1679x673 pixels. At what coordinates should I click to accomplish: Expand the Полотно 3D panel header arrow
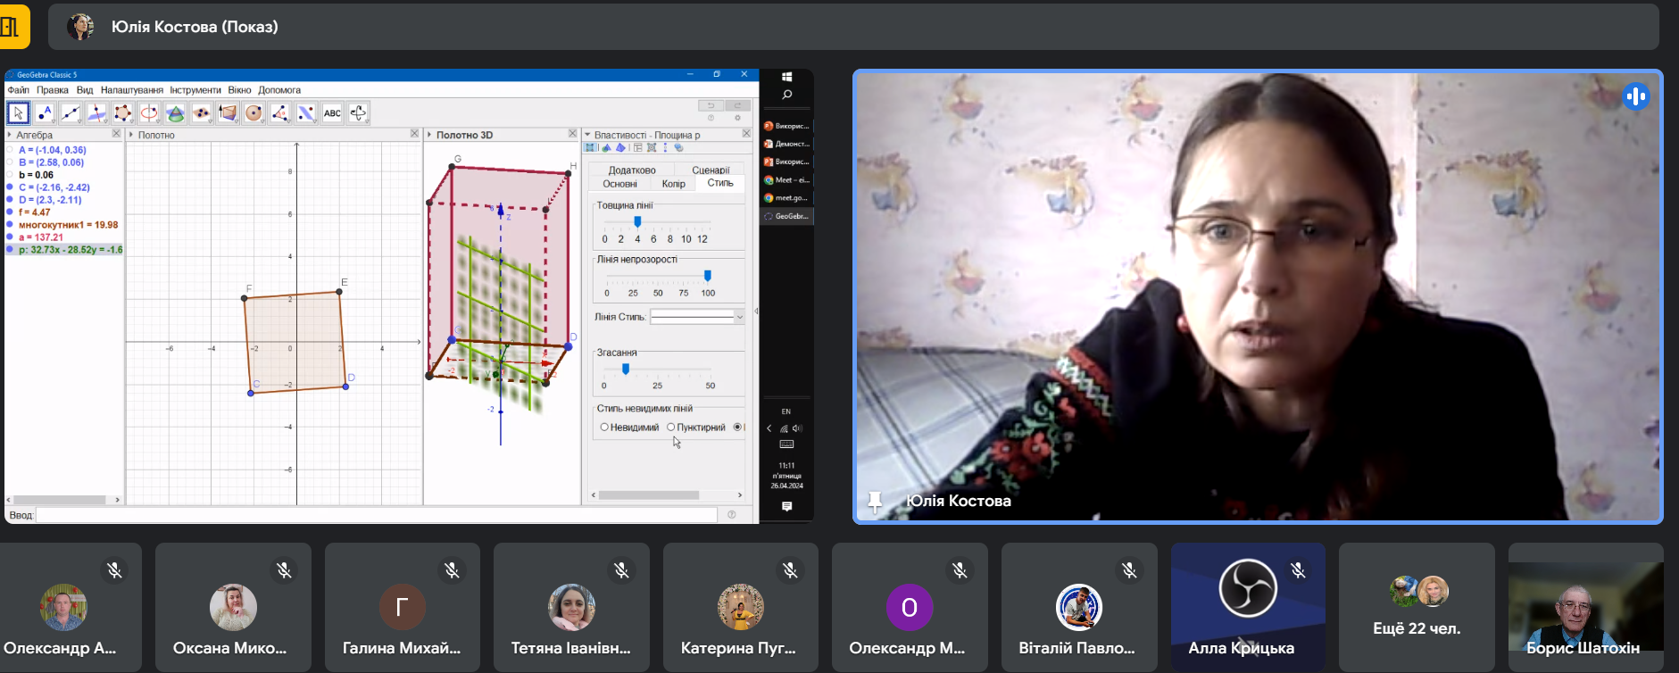click(429, 135)
